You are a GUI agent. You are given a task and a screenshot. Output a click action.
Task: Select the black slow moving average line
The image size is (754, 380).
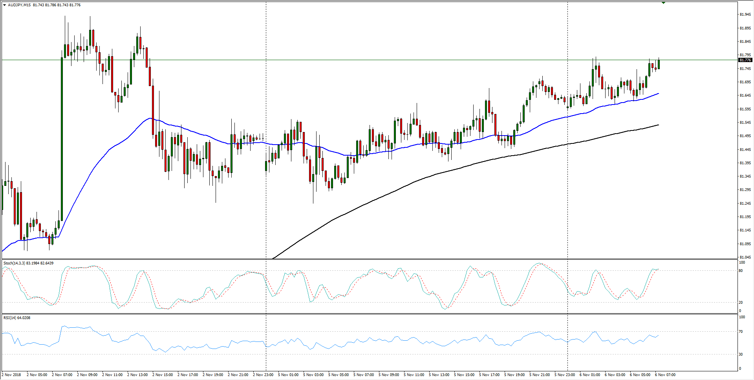[393, 191]
